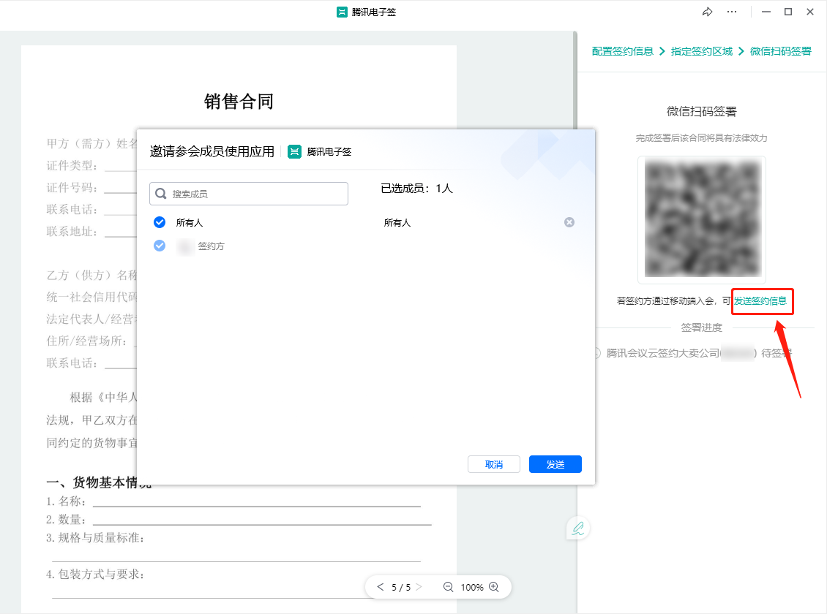Click the signature pen floating icon
The image size is (827, 614).
(578, 528)
